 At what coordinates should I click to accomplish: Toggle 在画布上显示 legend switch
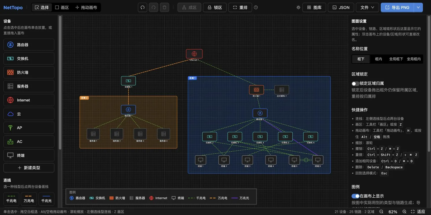tap(355, 196)
